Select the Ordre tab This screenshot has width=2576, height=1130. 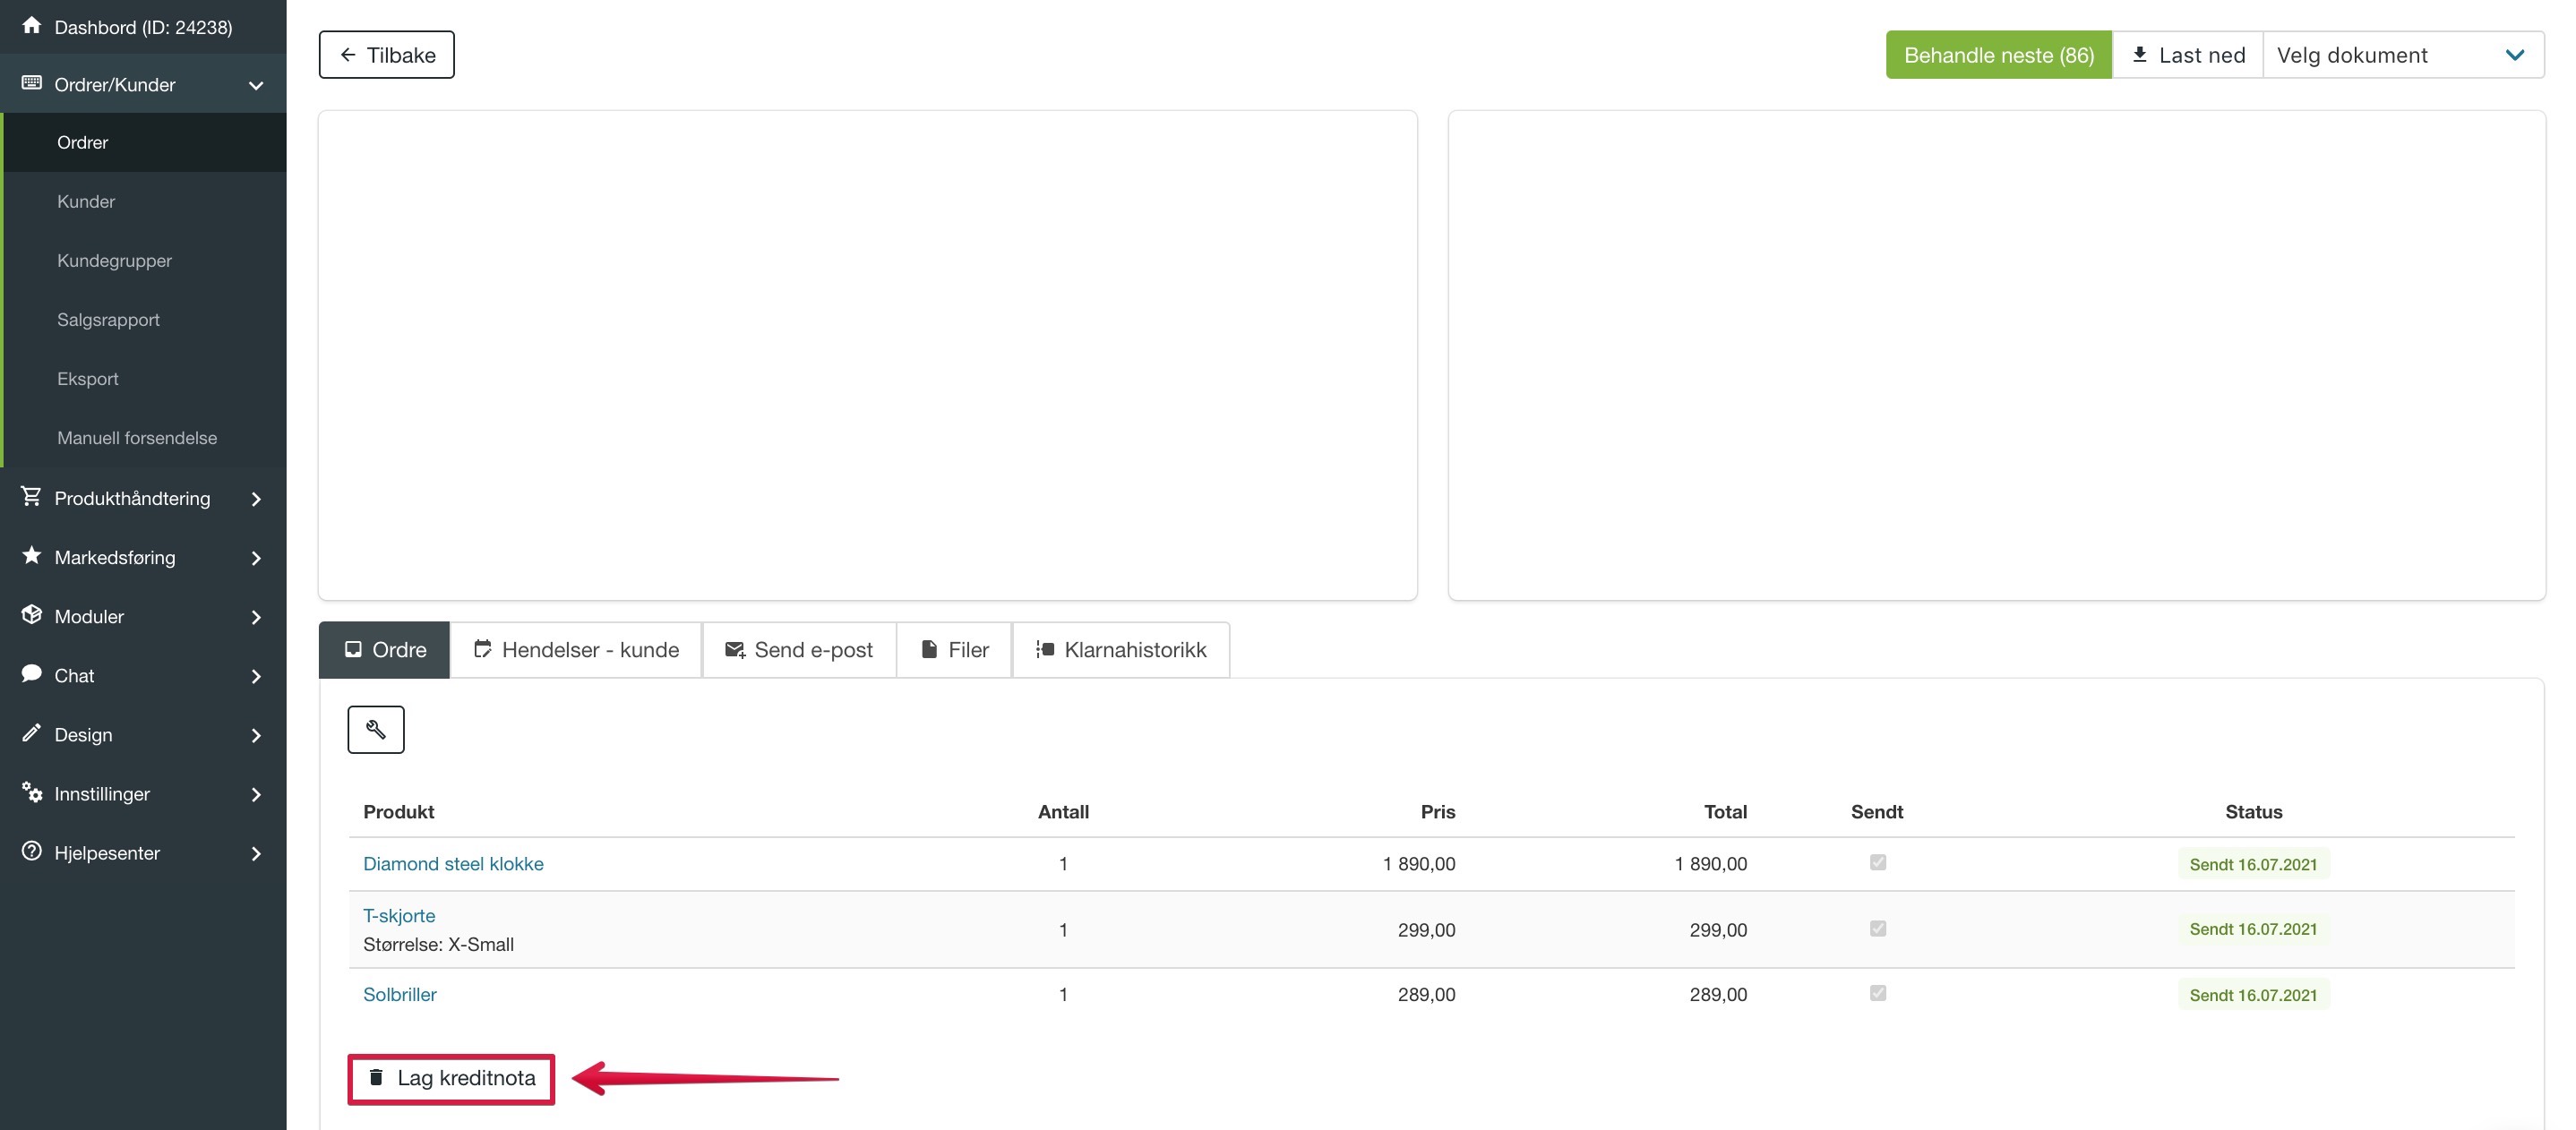click(384, 649)
